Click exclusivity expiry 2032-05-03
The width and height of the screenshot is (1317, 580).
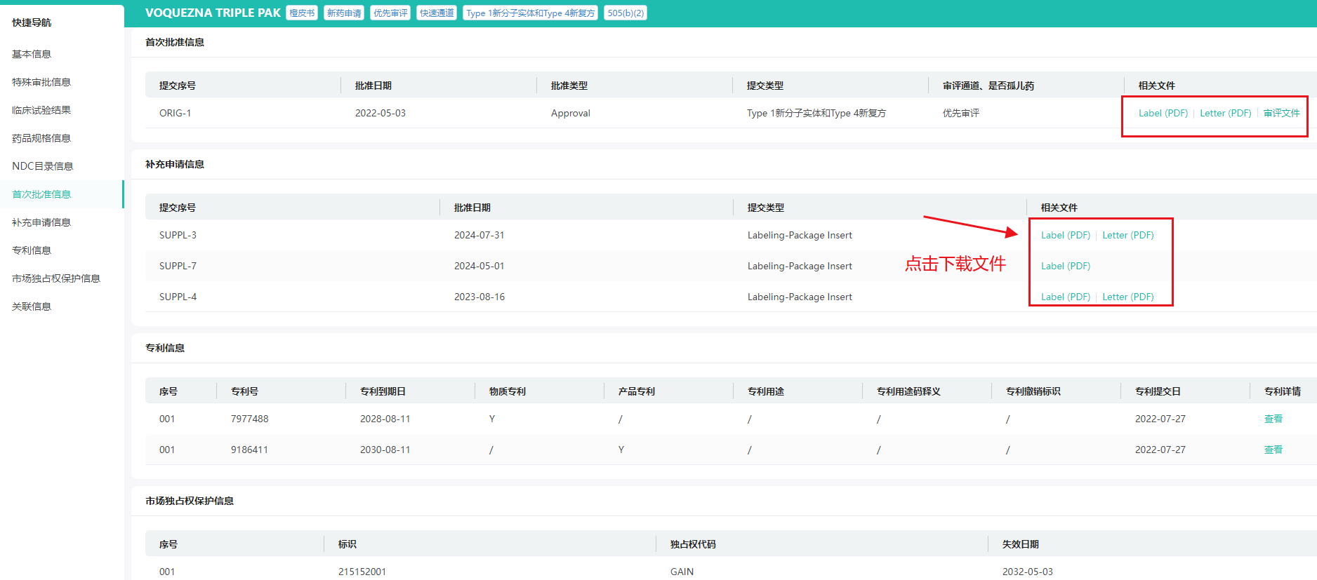tap(1028, 572)
